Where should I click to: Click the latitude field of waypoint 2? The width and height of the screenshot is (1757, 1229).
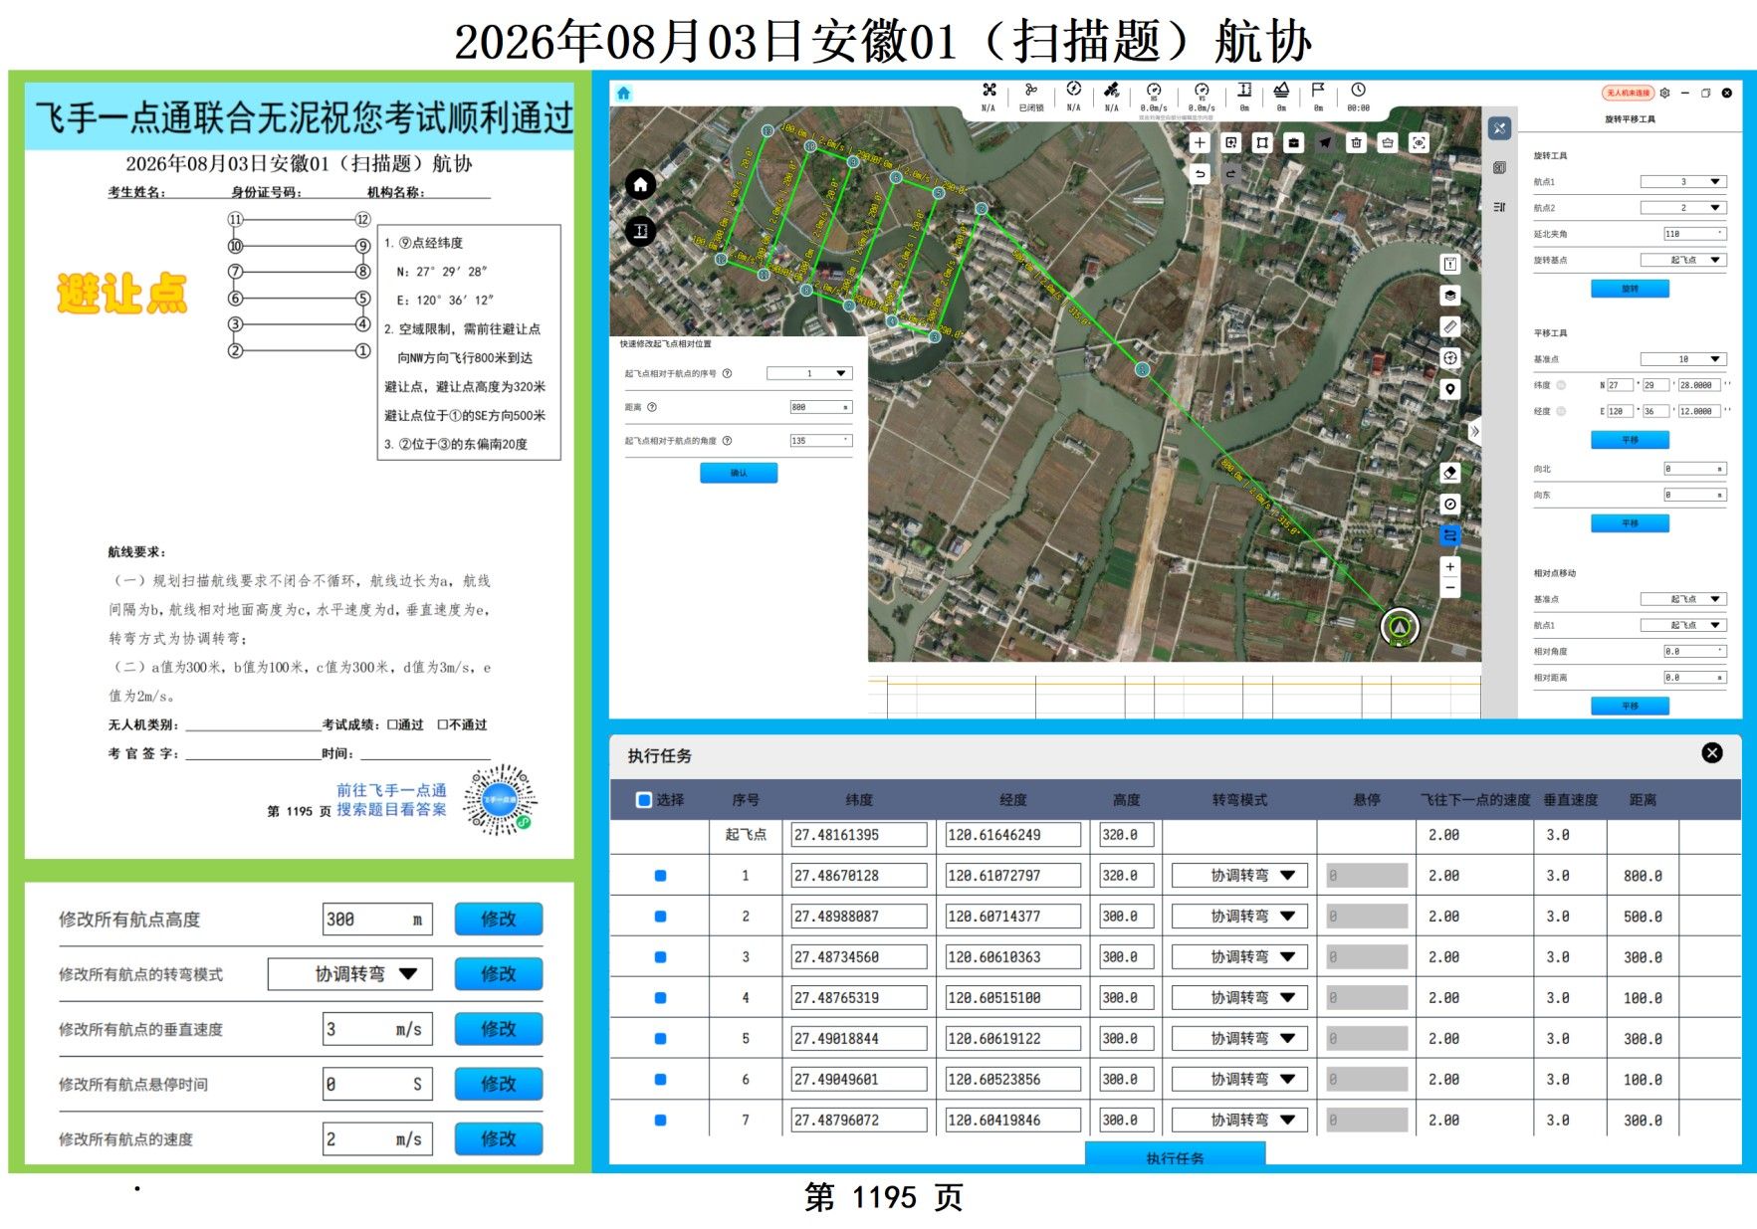(x=859, y=917)
